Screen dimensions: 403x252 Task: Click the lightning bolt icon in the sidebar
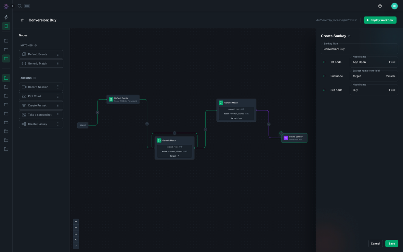(x=6, y=17)
